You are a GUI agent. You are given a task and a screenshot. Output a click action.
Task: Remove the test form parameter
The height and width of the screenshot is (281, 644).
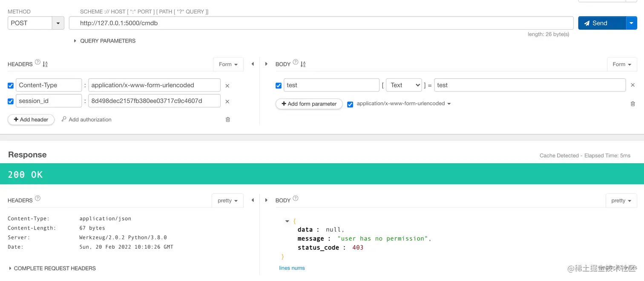click(x=633, y=85)
